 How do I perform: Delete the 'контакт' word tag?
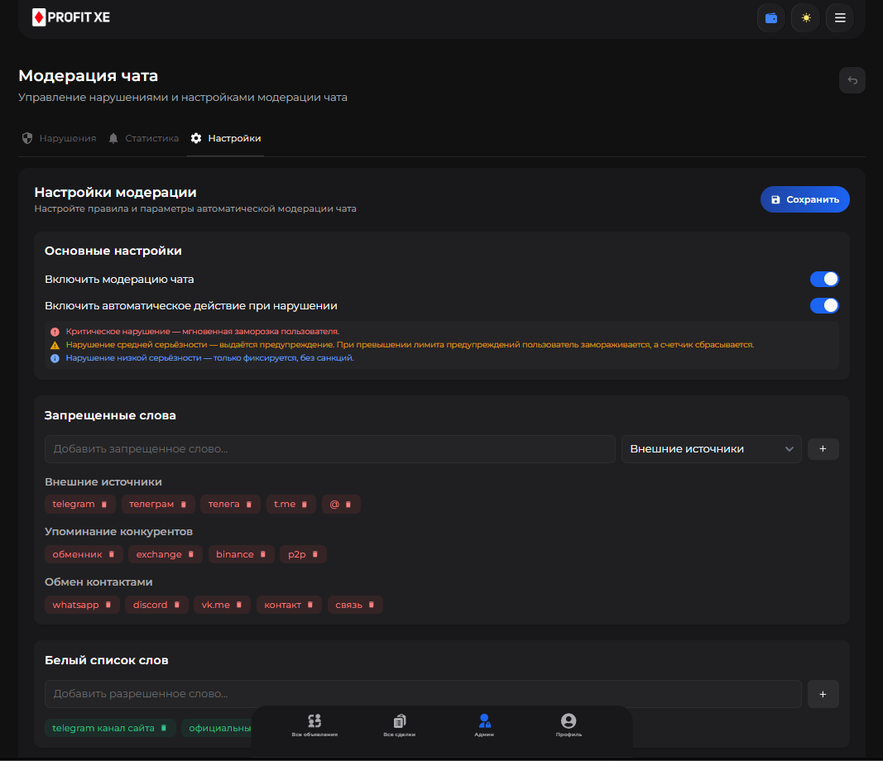310,605
